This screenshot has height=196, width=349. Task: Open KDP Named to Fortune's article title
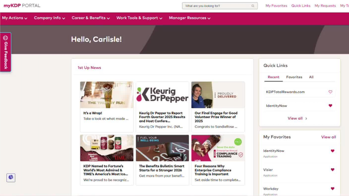click(x=106, y=170)
